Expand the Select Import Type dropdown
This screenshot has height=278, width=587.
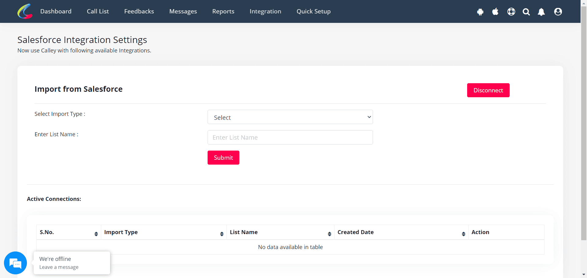290,117
